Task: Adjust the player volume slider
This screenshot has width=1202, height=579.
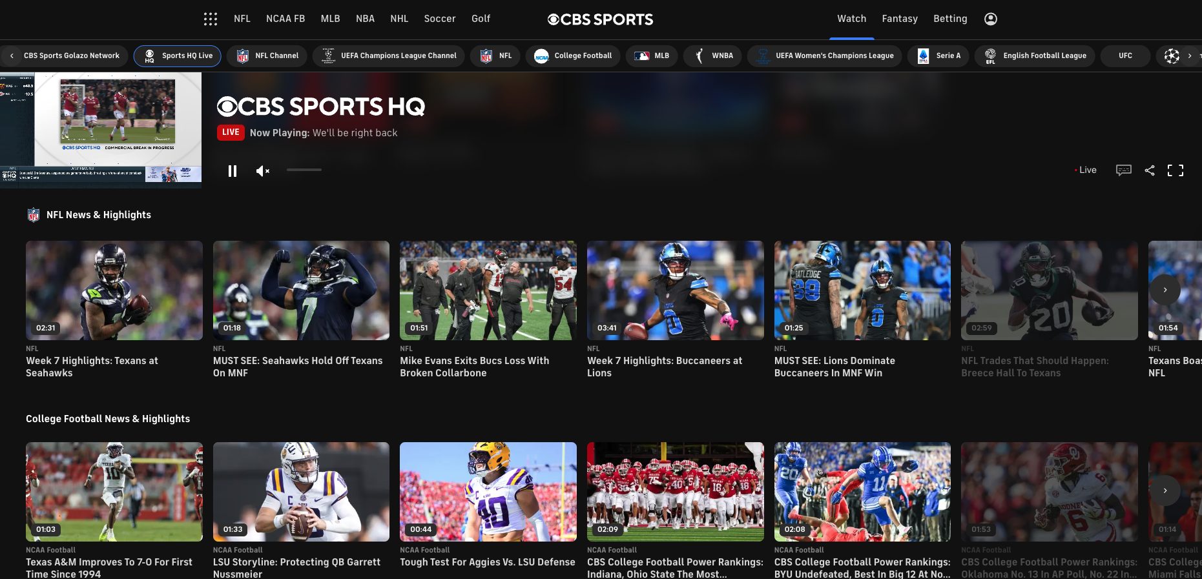Action: click(304, 170)
